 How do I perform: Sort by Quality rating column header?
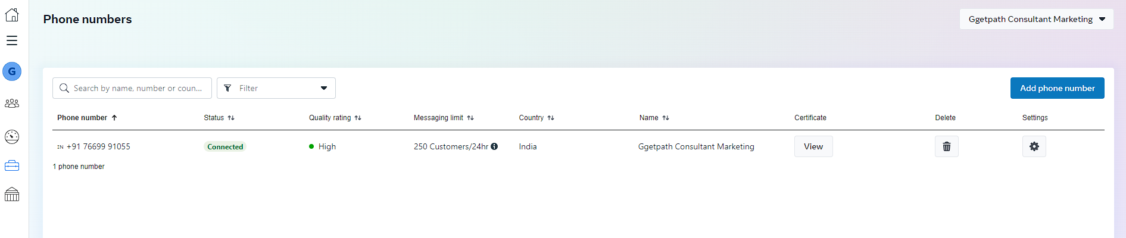click(x=335, y=118)
